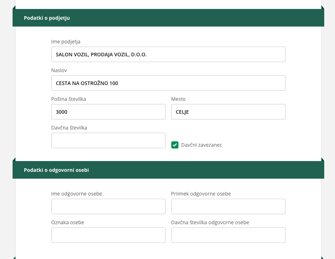Click the Ime podjetja label text
The width and height of the screenshot is (335, 259).
pyautogui.click(x=66, y=42)
